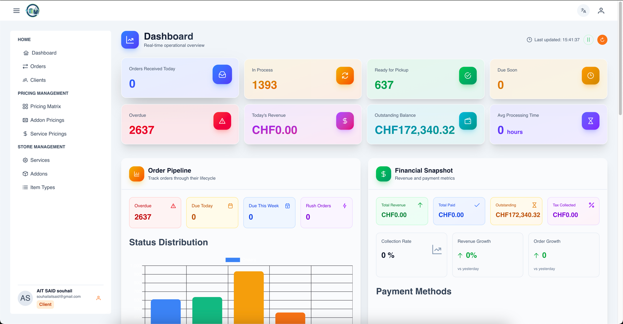Screen dimensions: 623x324
Task: Click the PRICING MANAGEMENT section label
Action: pos(43,93)
